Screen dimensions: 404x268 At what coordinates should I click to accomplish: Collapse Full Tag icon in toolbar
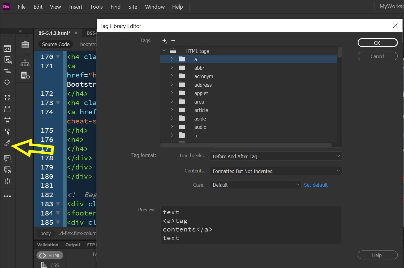tap(7, 98)
